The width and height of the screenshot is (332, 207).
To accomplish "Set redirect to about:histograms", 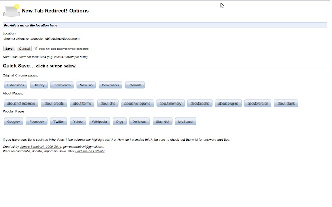I will coord(137,103).
